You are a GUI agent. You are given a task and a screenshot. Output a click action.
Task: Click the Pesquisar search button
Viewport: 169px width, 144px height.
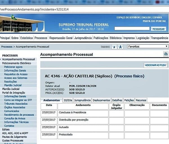pyautogui.click(x=158, y=29)
